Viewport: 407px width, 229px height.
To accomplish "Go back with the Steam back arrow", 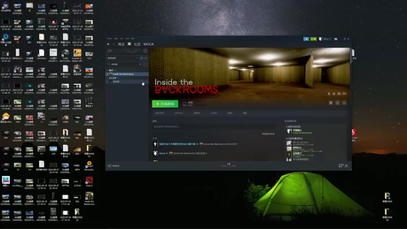I will click(108, 44).
